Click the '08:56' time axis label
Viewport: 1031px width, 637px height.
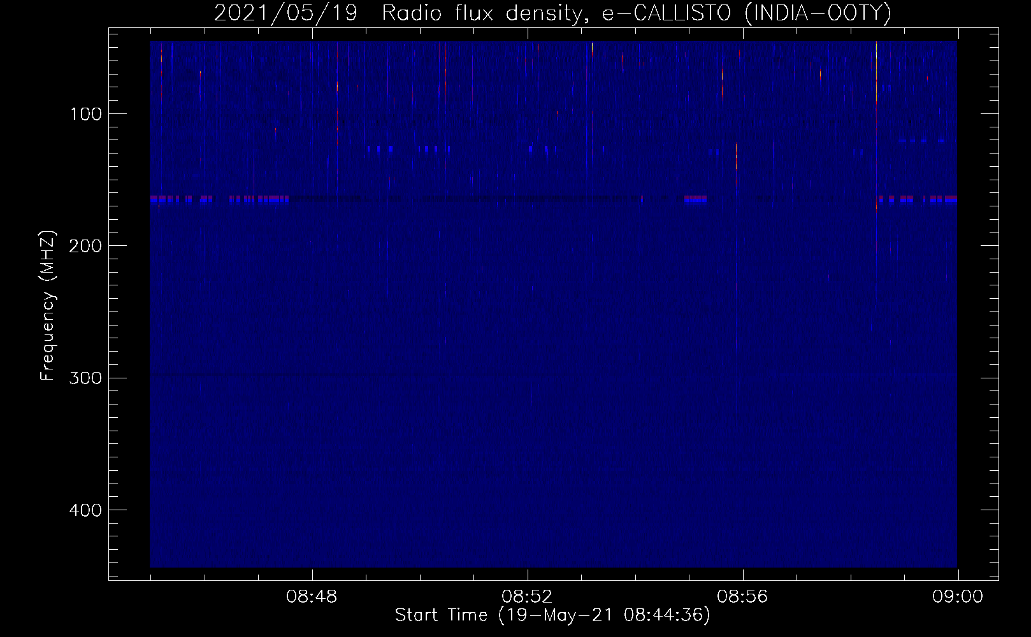tap(743, 597)
